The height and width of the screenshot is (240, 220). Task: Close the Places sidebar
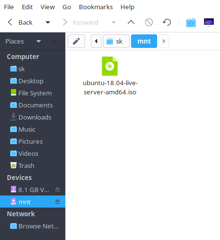pyautogui.click(x=55, y=41)
